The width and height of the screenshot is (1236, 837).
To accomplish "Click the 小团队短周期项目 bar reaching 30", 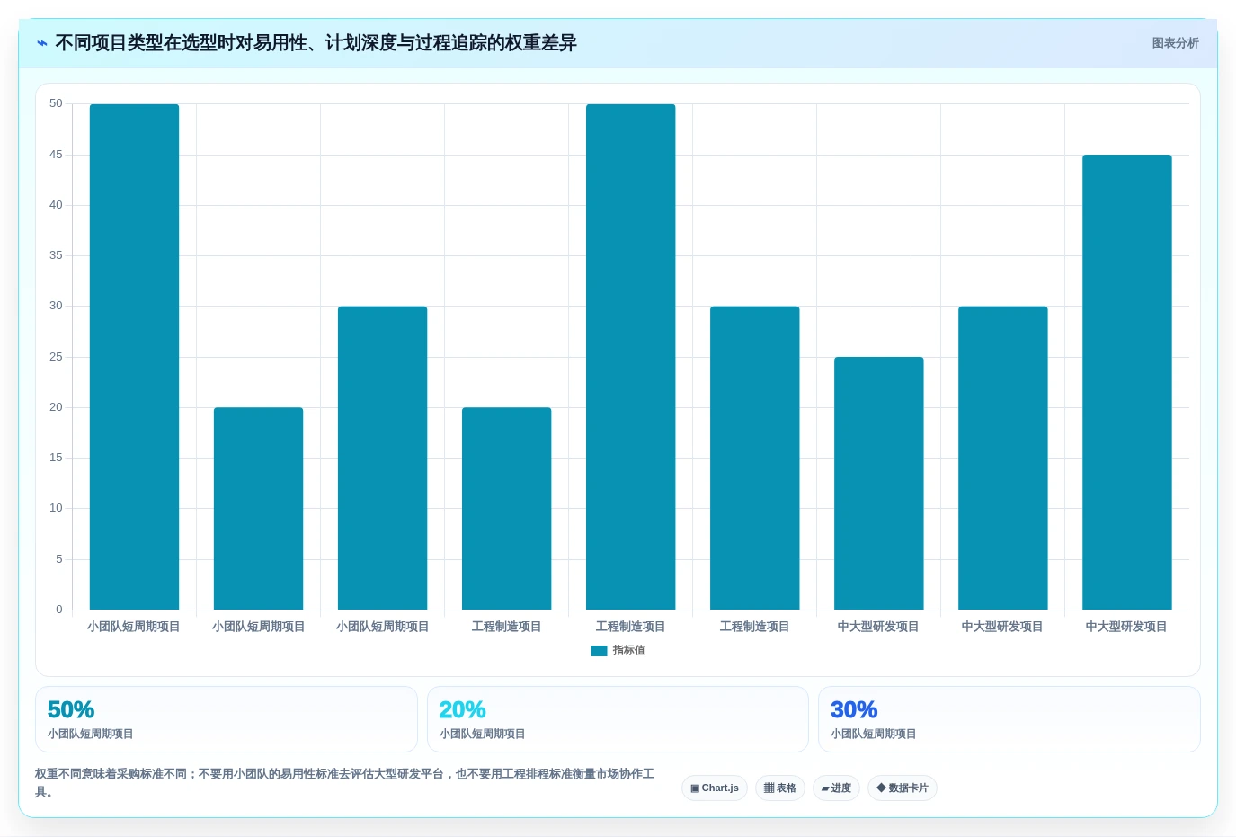I will 382,459.
